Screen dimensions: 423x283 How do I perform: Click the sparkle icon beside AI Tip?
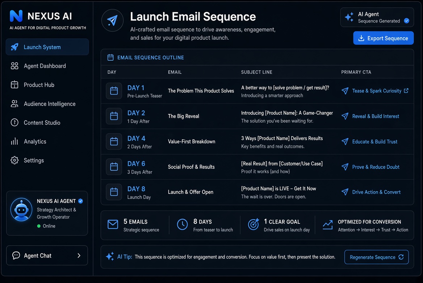point(110,256)
